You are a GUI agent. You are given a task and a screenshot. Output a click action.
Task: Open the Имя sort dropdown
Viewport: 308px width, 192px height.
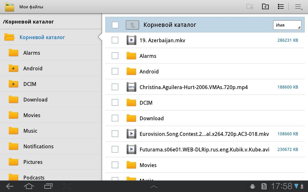[x=287, y=25]
